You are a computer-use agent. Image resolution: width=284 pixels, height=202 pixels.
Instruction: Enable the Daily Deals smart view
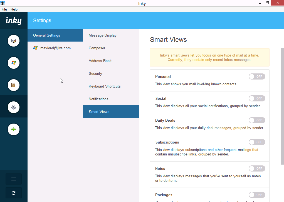[257, 120]
